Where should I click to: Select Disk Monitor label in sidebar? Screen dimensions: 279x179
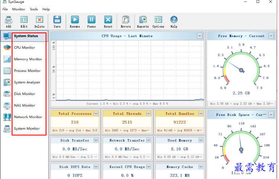(25, 94)
